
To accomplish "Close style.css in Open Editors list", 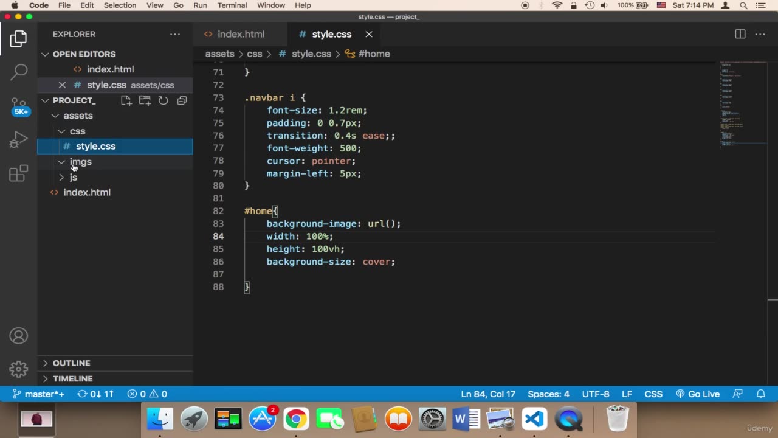I will 62,85.
